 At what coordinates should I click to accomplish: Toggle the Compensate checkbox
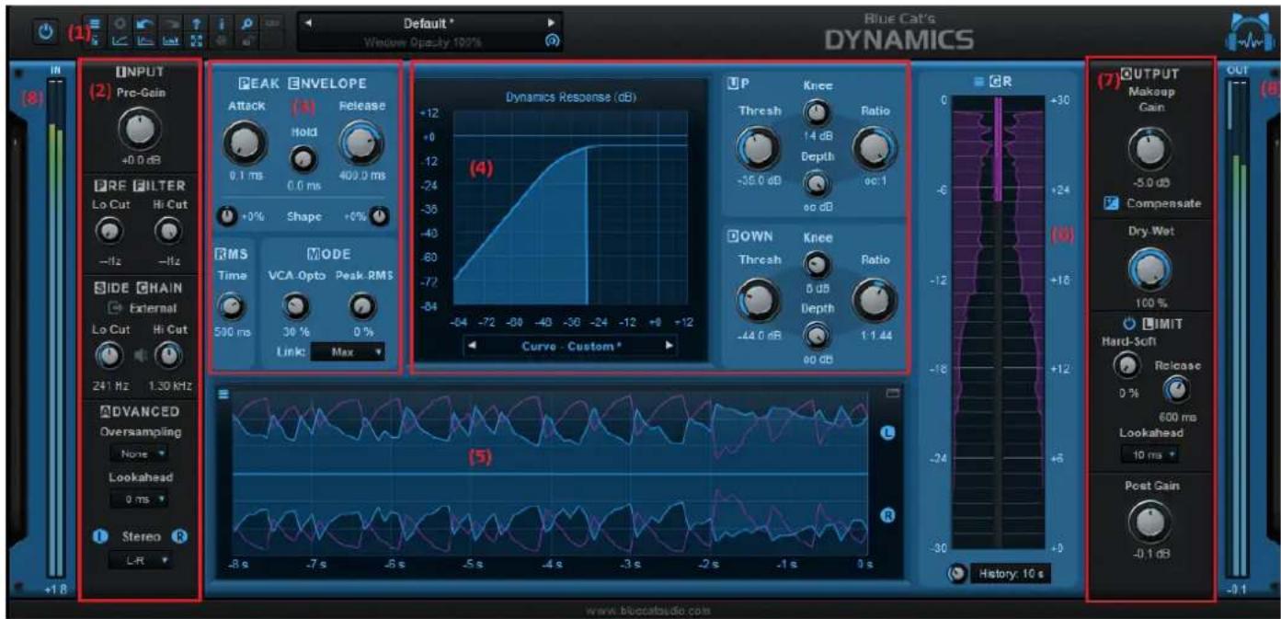click(x=1111, y=202)
